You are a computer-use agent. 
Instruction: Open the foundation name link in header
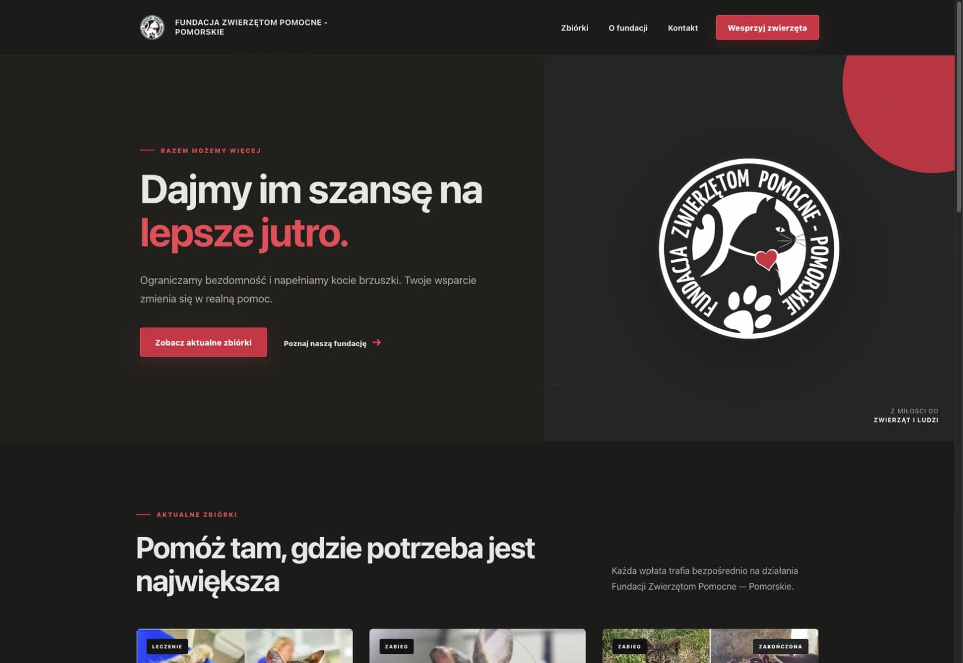coord(251,27)
